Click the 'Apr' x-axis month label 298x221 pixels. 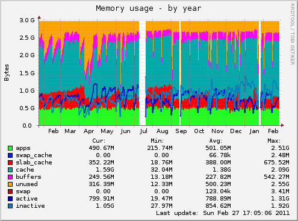pos(88,131)
